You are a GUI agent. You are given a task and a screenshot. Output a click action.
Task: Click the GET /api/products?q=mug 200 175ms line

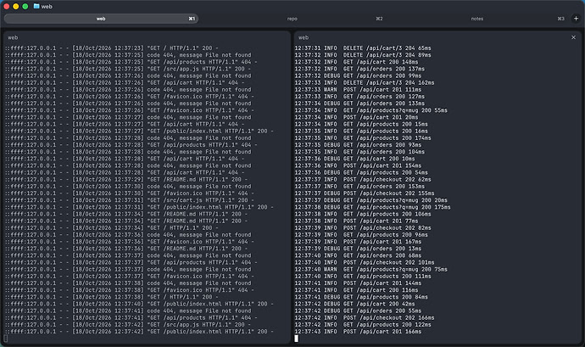[x=372, y=207]
